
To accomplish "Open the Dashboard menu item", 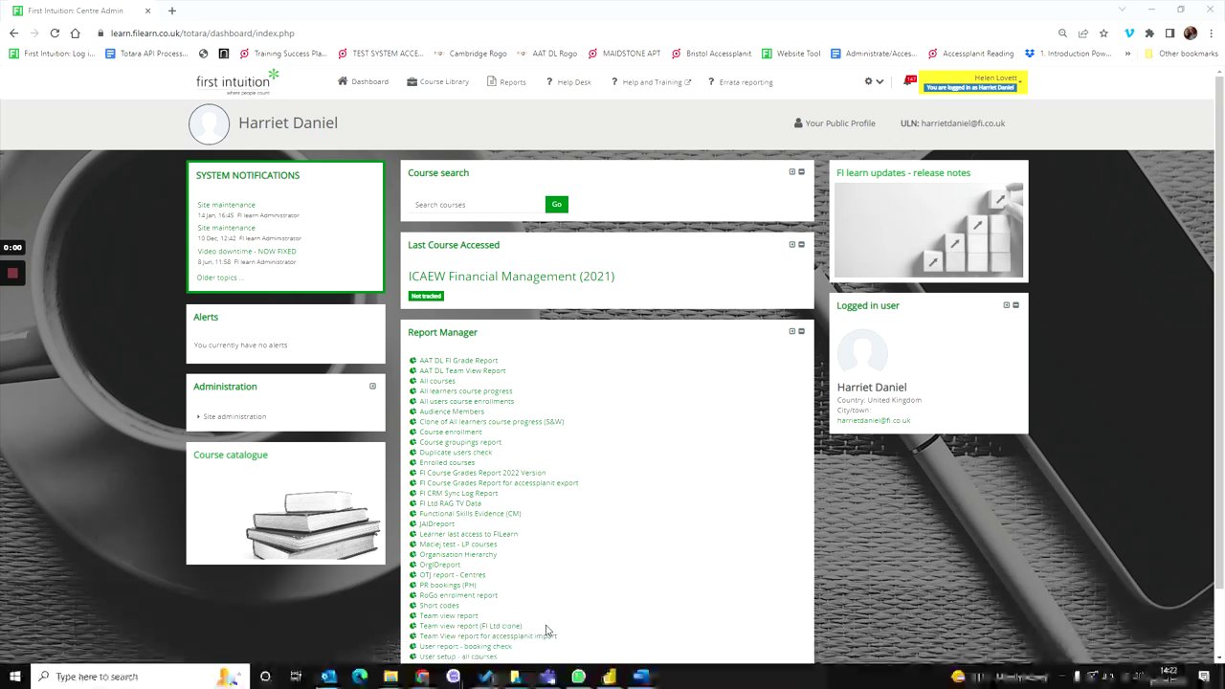I will coord(363,81).
